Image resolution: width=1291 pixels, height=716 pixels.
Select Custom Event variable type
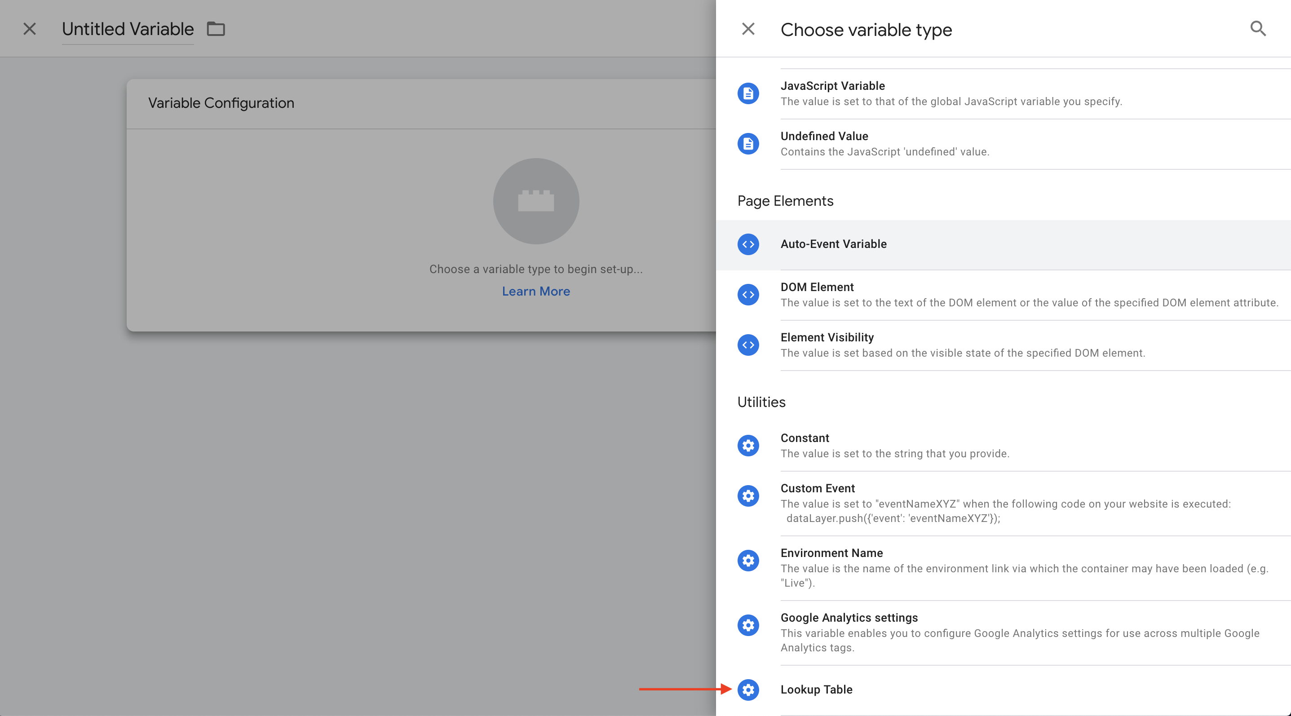tap(1004, 504)
